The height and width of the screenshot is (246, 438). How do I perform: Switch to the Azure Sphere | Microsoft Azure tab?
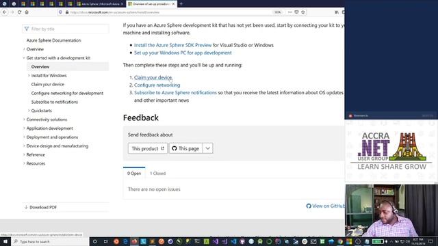[x=99, y=4]
